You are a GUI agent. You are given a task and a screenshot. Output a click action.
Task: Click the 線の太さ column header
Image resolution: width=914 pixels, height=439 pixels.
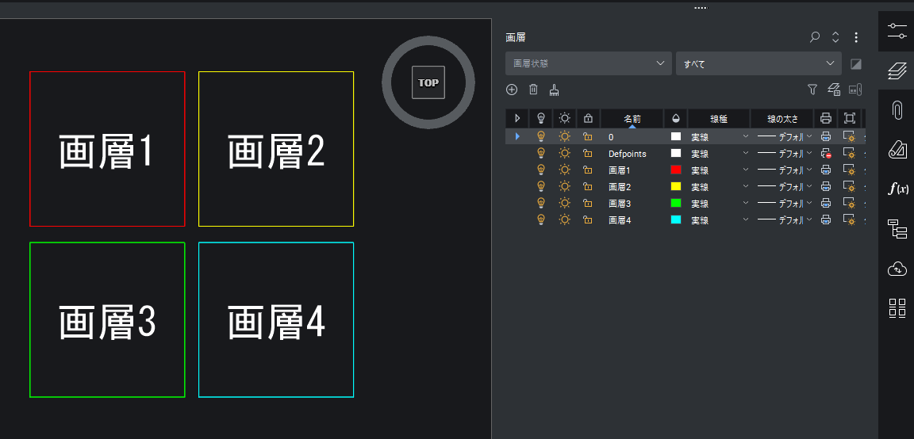click(x=782, y=119)
